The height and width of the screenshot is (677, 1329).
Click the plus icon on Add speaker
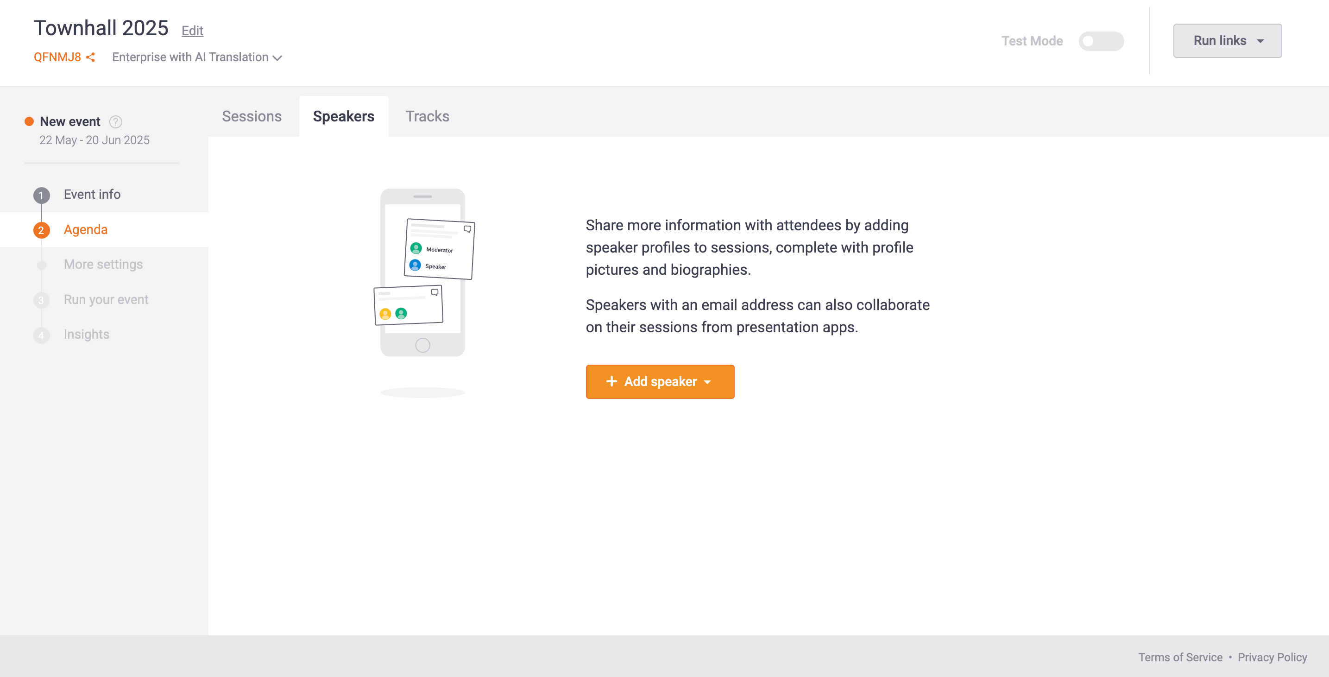611,381
